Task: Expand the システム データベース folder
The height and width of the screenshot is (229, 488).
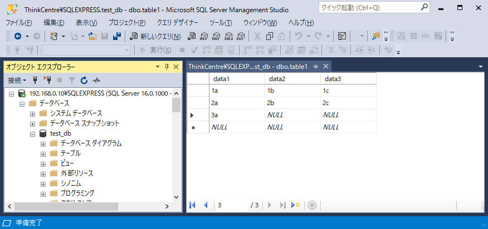Action: [x=33, y=113]
